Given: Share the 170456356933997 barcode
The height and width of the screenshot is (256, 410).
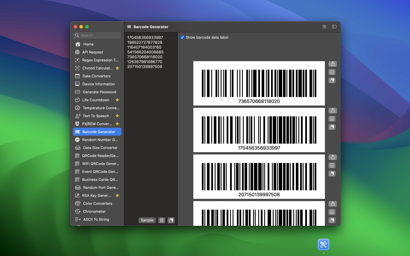Looking at the screenshot, I should click(x=333, y=111).
